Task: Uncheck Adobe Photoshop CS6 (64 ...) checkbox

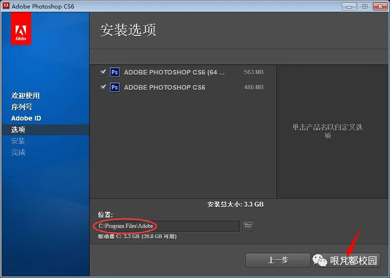Action: (103, 72)
